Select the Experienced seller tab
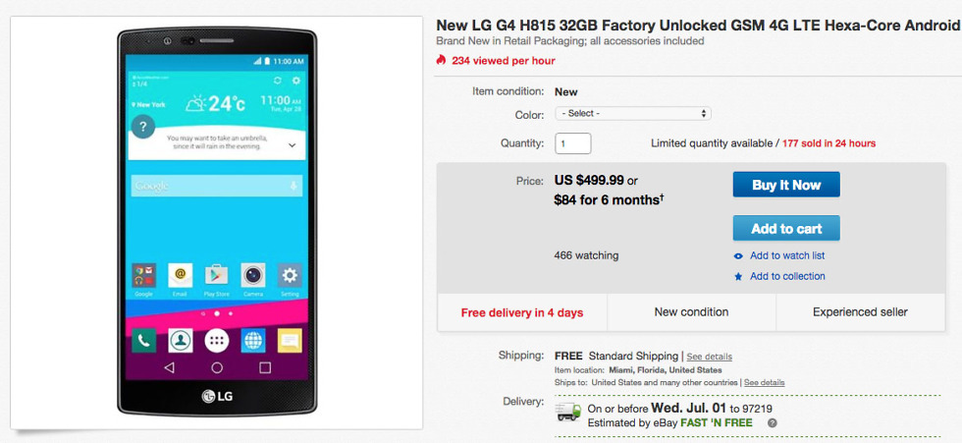The width and height of the screenshot is (962, 443). (x=860, y=312)
